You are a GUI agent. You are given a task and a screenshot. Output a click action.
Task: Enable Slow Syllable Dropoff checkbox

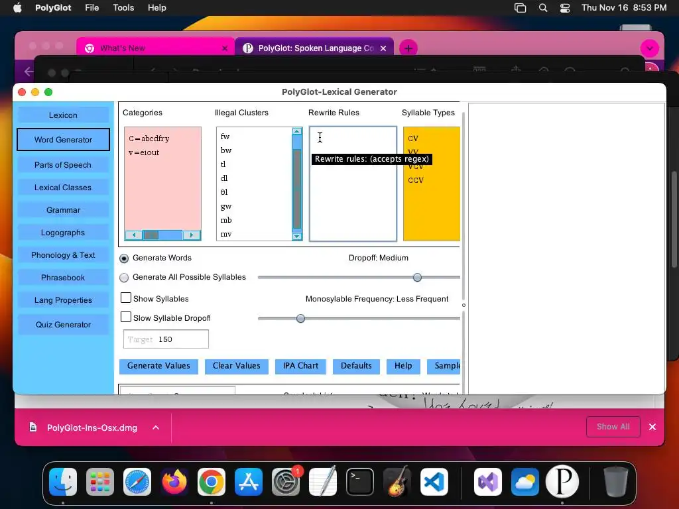click(x=125, y=317)
